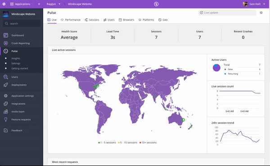Click the 24hr session trend chart
The image size is (270, 166).
[x=240, y=136]
